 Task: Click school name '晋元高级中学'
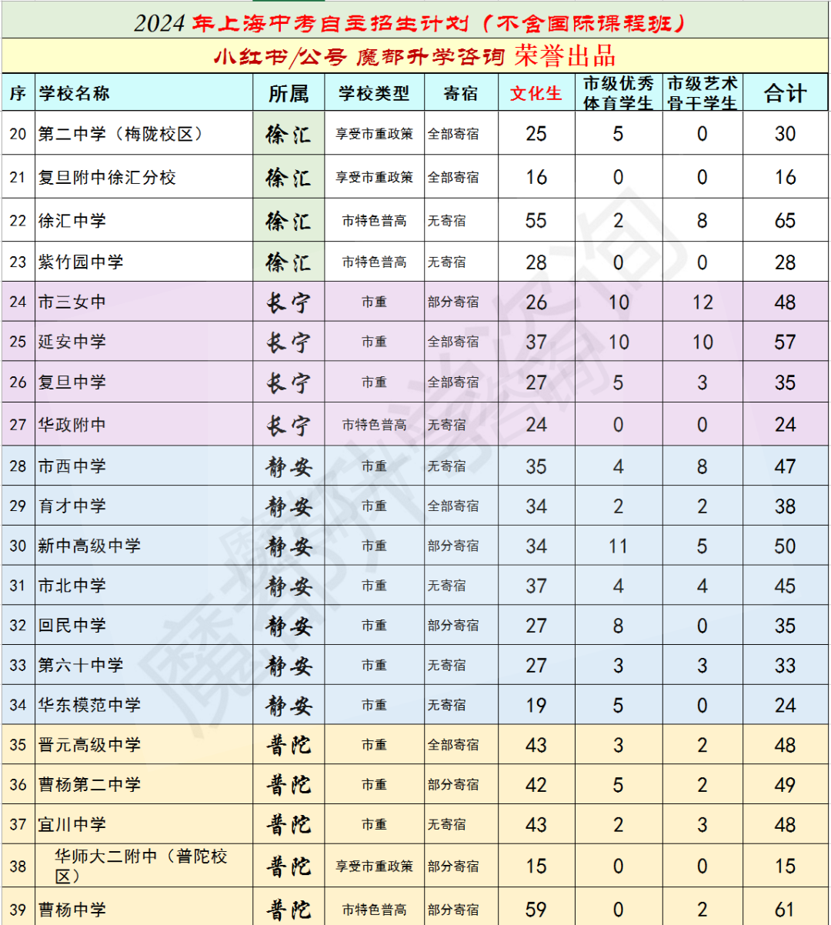point(89,745)
